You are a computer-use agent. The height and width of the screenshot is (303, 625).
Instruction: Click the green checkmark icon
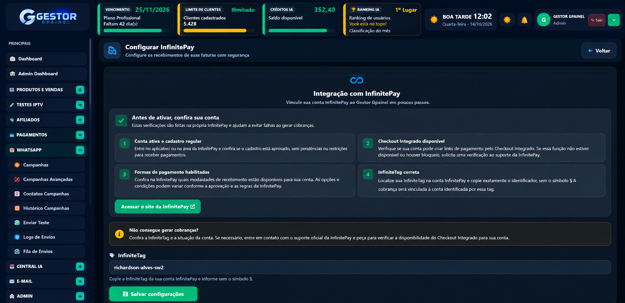(x=121, y=121)
